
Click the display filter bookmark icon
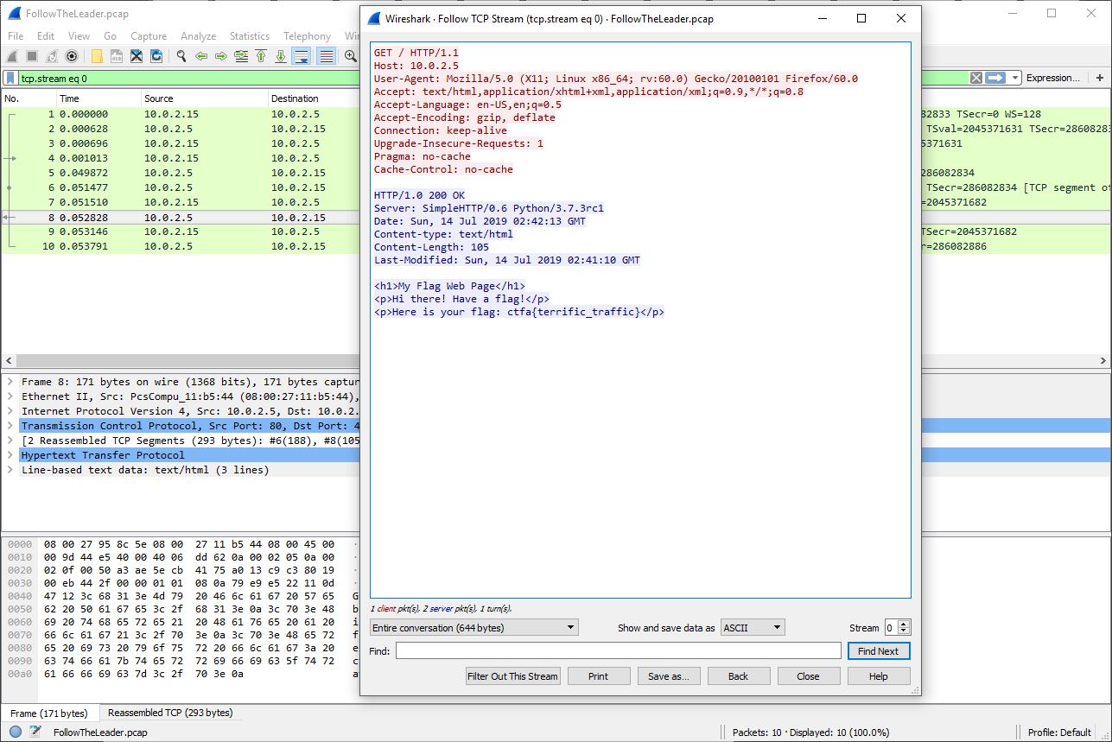pos(10,78)
